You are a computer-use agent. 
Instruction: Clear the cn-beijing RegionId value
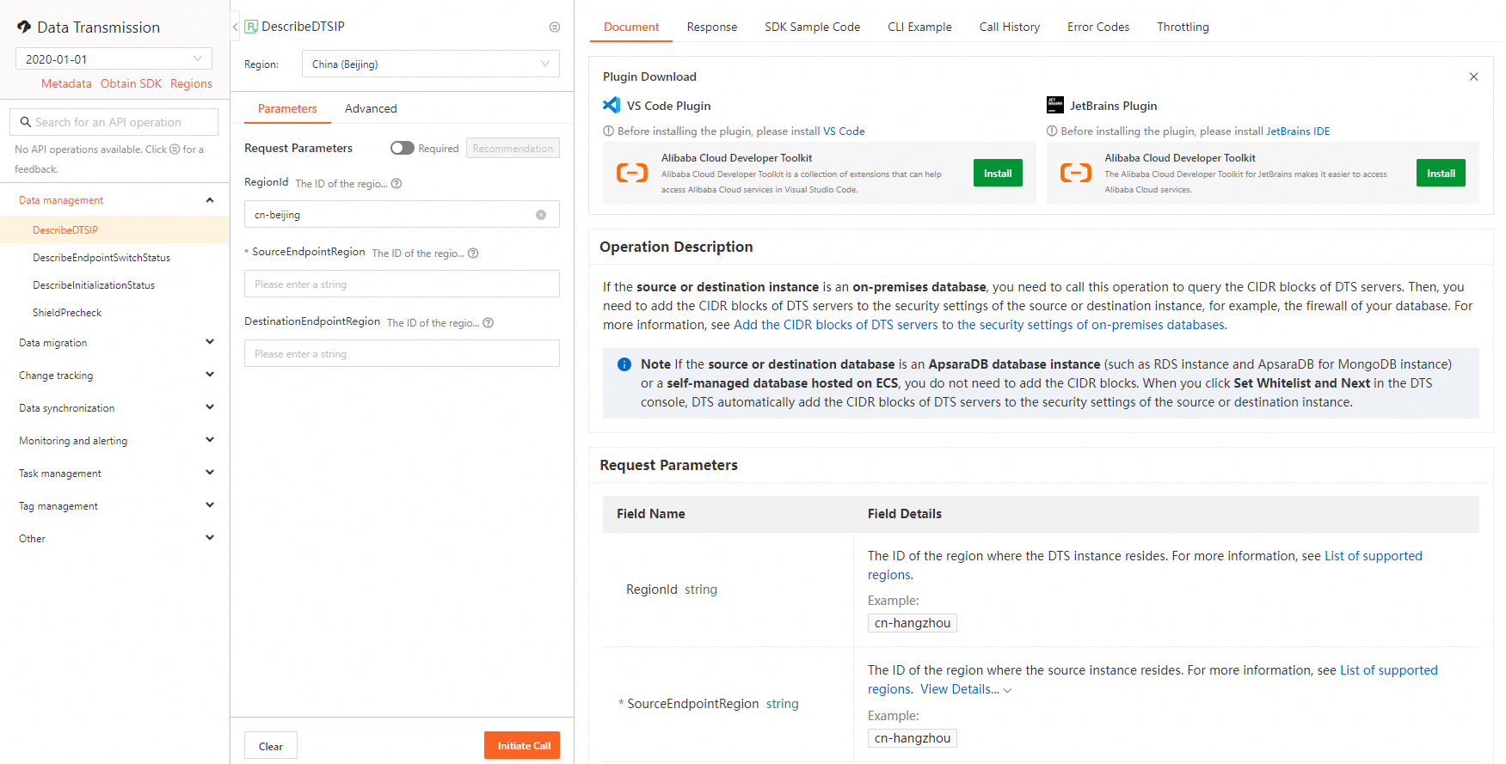click(x=541, y=215)
